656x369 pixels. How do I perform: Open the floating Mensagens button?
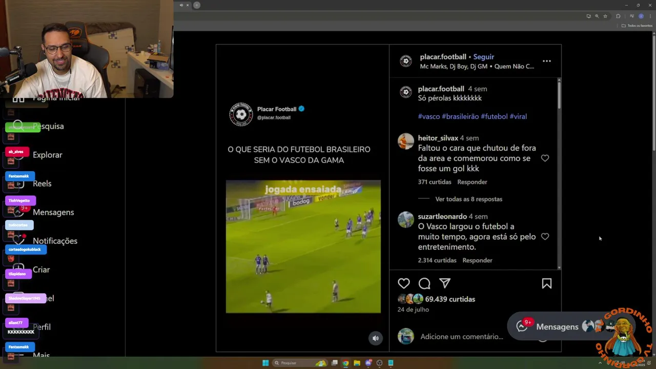point(557,326)
